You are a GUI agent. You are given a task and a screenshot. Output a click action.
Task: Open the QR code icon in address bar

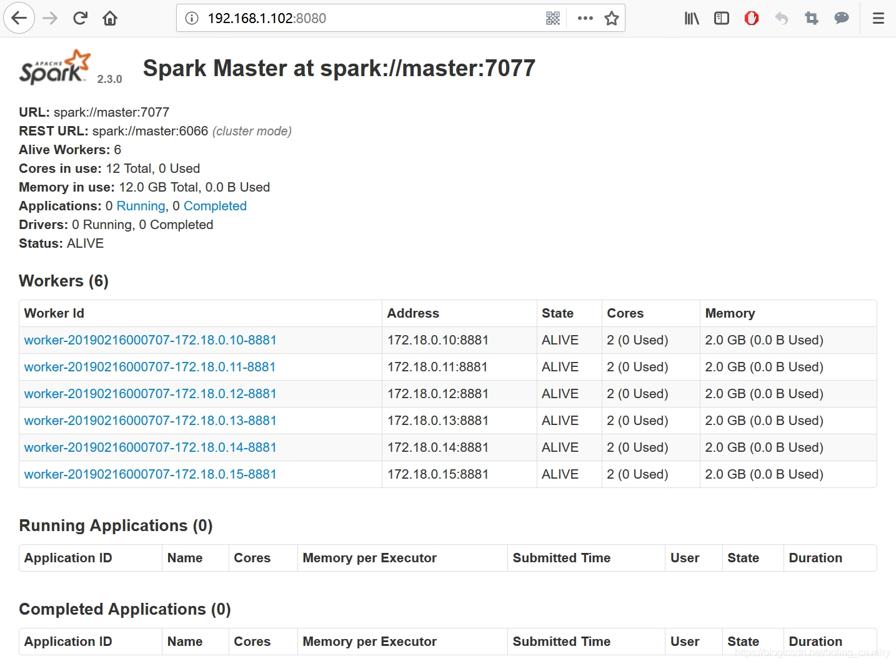tap(553, 18)
